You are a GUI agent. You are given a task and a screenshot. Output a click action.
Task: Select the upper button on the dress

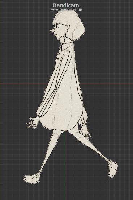pos(59,54)
